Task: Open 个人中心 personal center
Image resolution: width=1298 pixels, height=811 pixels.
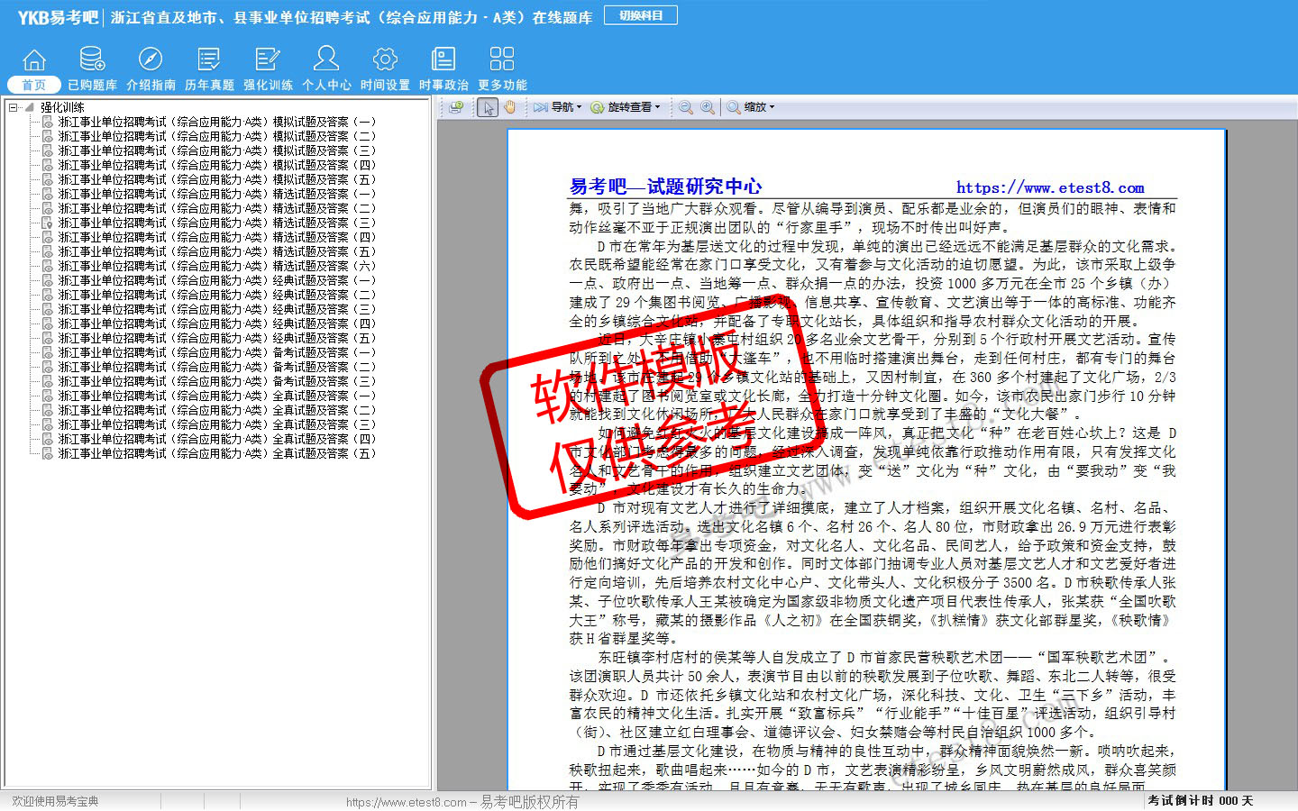Action: click(326, 68)
